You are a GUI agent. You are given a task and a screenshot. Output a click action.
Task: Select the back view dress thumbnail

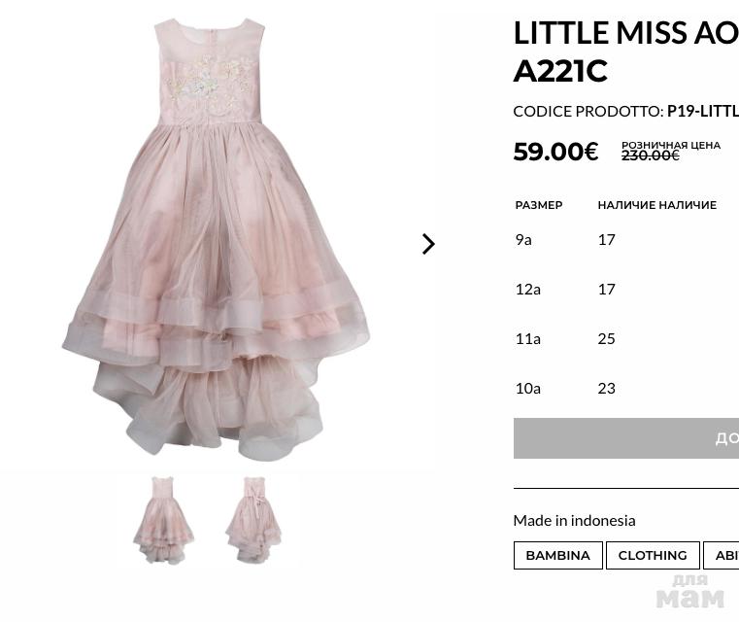(x=253, y=521)
